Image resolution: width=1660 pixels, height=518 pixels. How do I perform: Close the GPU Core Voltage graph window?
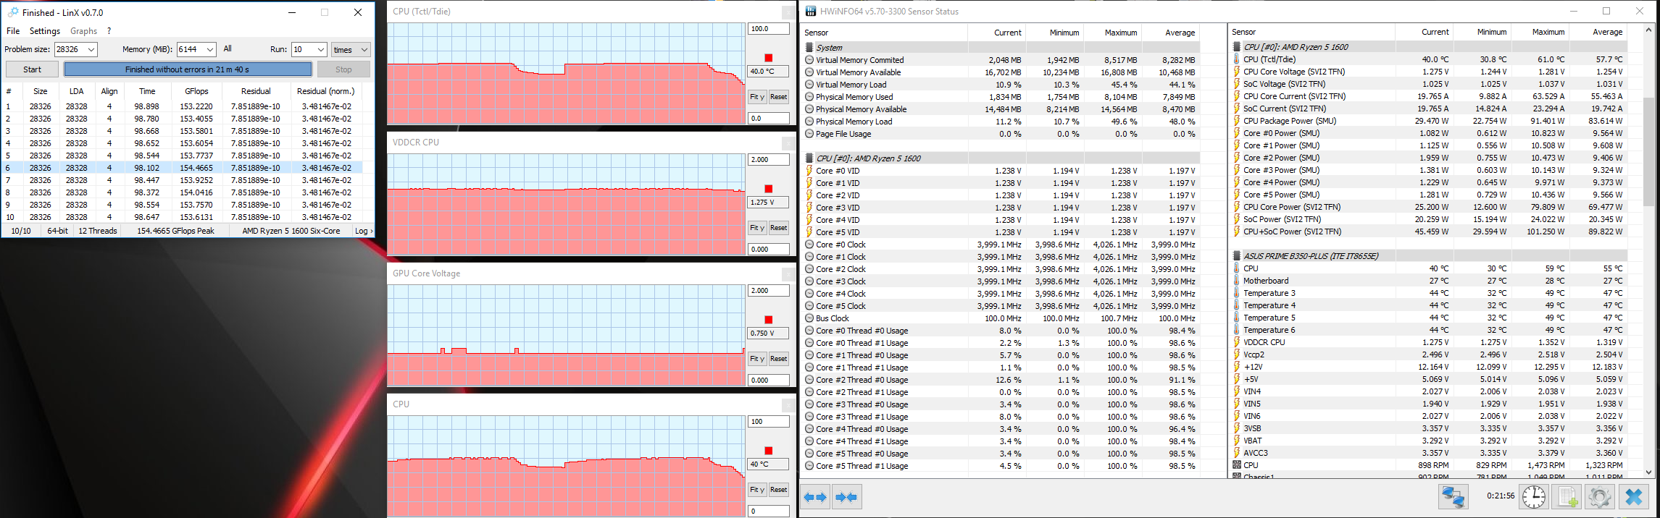point(788,274)
